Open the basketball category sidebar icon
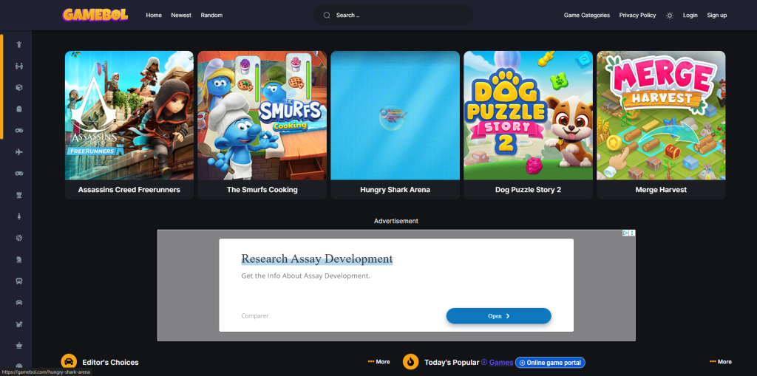 [x=19, y=238]
